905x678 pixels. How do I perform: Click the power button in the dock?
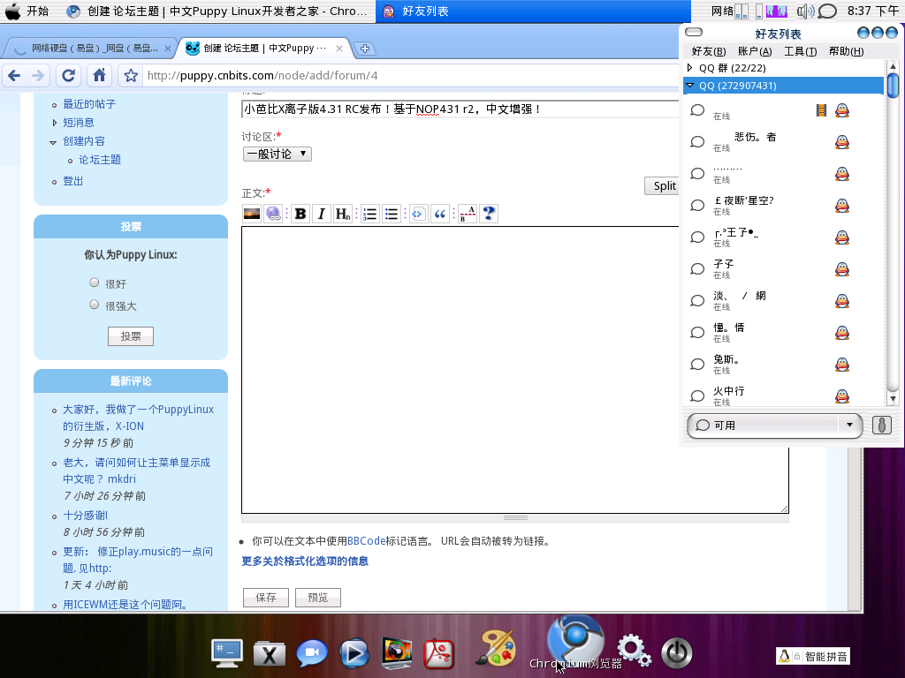pyautogui.click(x=676, y=652)
